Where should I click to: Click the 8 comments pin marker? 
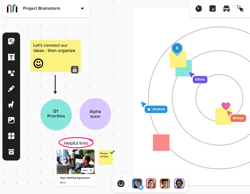177,48
